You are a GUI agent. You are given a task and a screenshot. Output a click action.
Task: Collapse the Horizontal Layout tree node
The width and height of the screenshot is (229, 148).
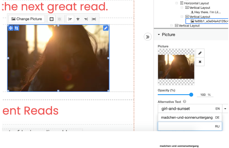[x=177, y=3]
